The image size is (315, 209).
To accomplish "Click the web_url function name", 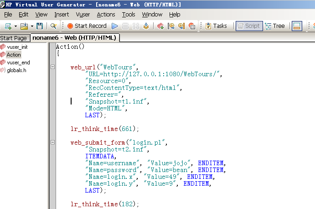I will 83,67.
